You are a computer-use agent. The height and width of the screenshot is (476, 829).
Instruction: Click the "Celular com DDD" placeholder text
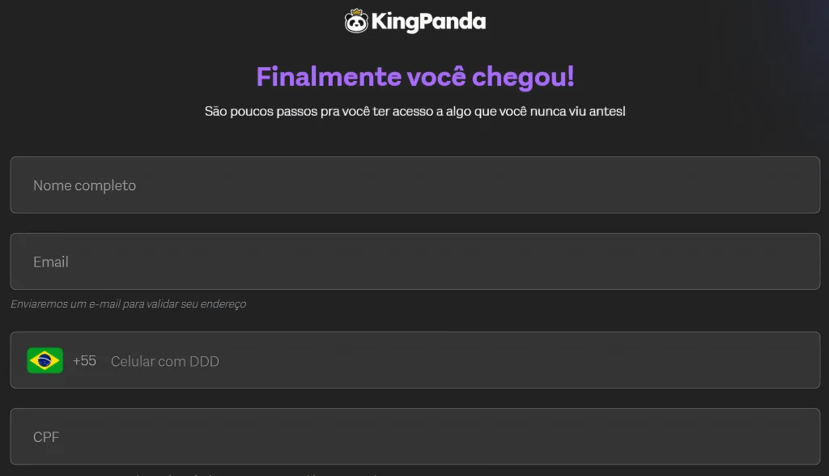point(165,361)
